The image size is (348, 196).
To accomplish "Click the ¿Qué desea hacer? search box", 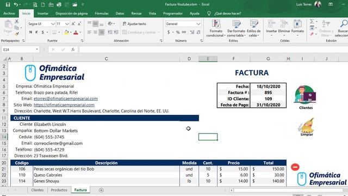I will [228, 14].
